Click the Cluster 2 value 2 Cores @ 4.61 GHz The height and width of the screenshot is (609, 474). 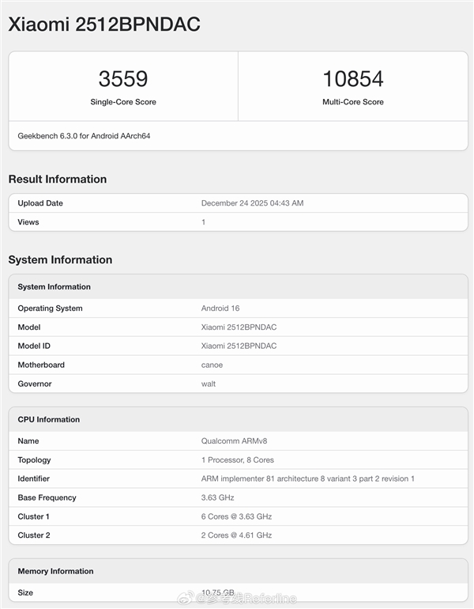pyautogui.click(x=236, y=535)
